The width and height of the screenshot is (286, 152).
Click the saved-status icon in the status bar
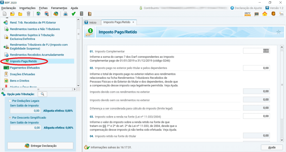(x=87, y=147)
